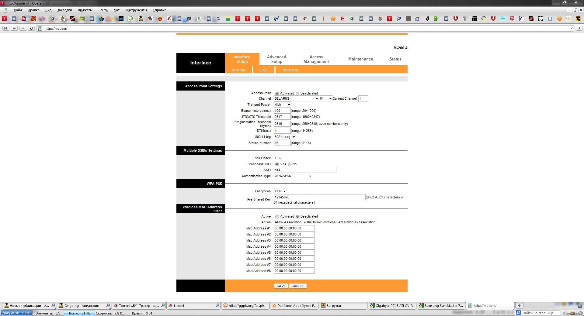Open the pink flower bookmark icon
The width and height of the screenshot is (584, 316).
pos(43,19)
